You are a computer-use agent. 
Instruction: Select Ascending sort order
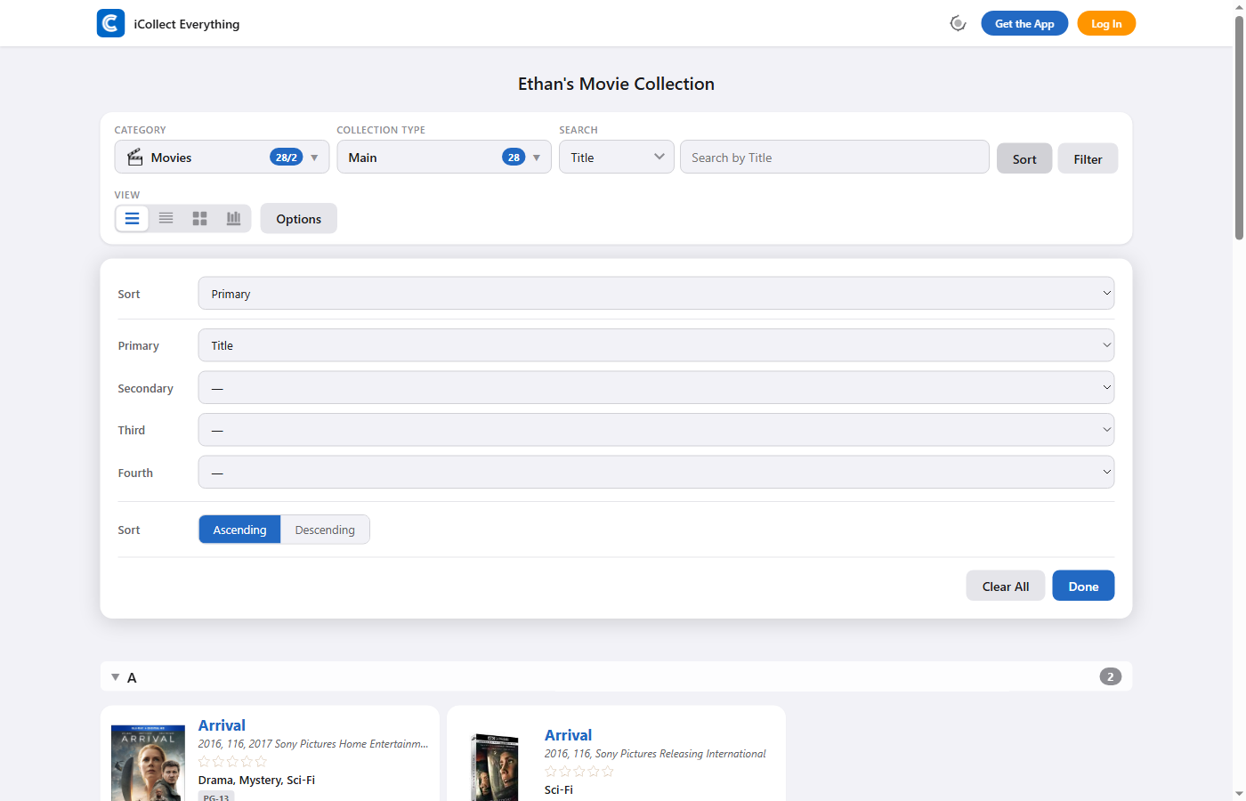tap(239, 530)
